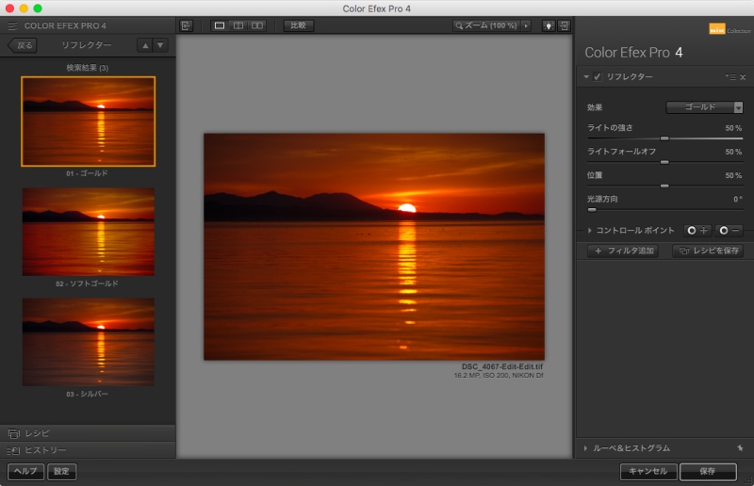The height and width of the screenshot is (486, 754).
Task: Click the ライトフォールオフ 50 % value
Action: (x=733, y=152)
